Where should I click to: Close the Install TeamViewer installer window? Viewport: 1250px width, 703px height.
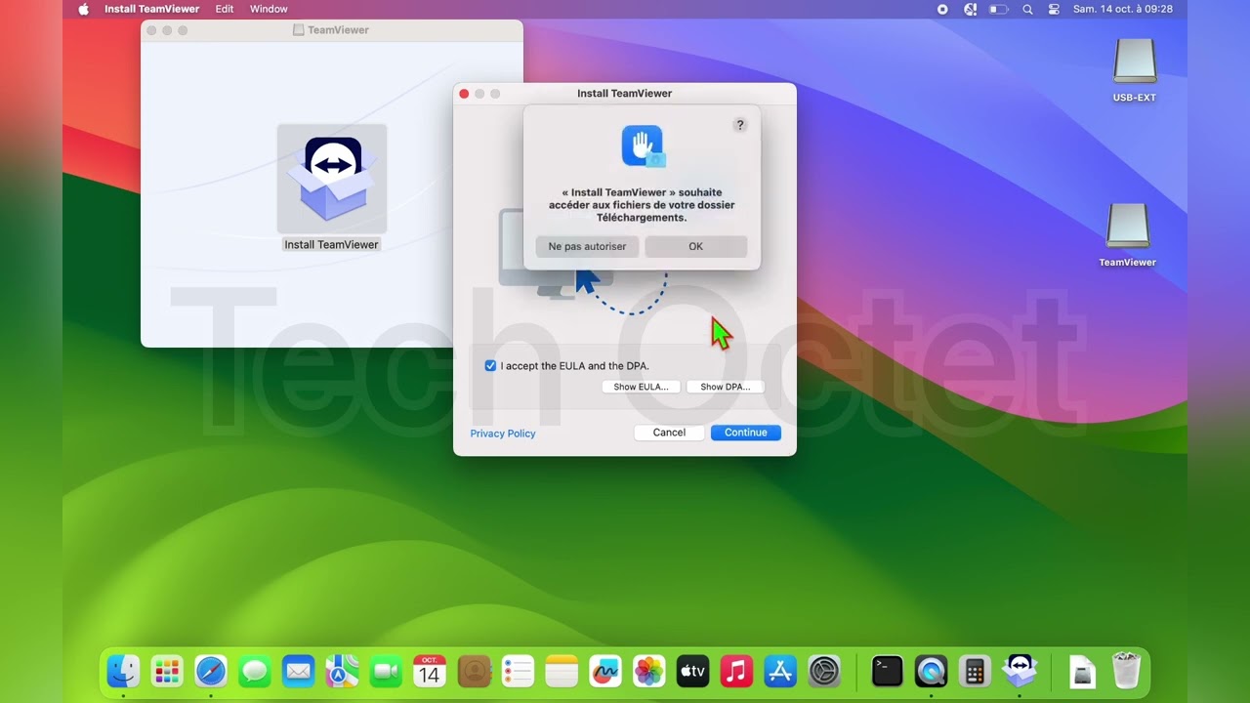pyautogui.click(x=464, y=94)
